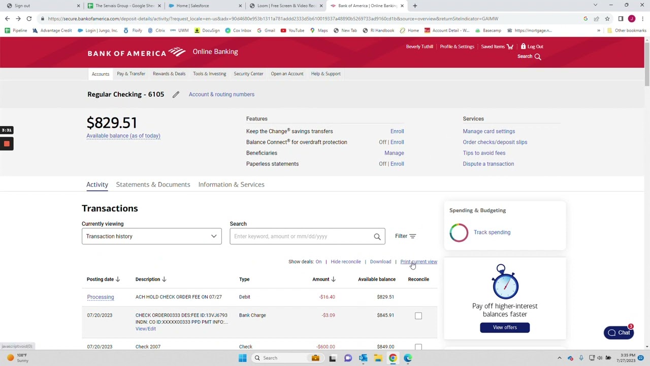
Task: Open View/Edit link under CHECK ORDER00333
Action: 146,329
